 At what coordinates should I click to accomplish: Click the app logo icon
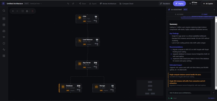point(3,3)
